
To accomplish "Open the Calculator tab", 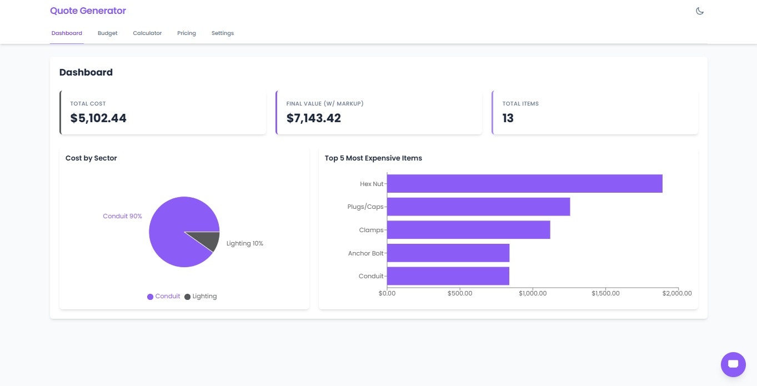I will 147,33.
